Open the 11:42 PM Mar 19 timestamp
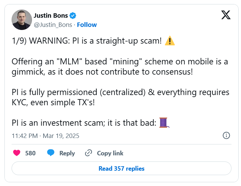This screenshot has height=186, width=241. pos(45,136)
